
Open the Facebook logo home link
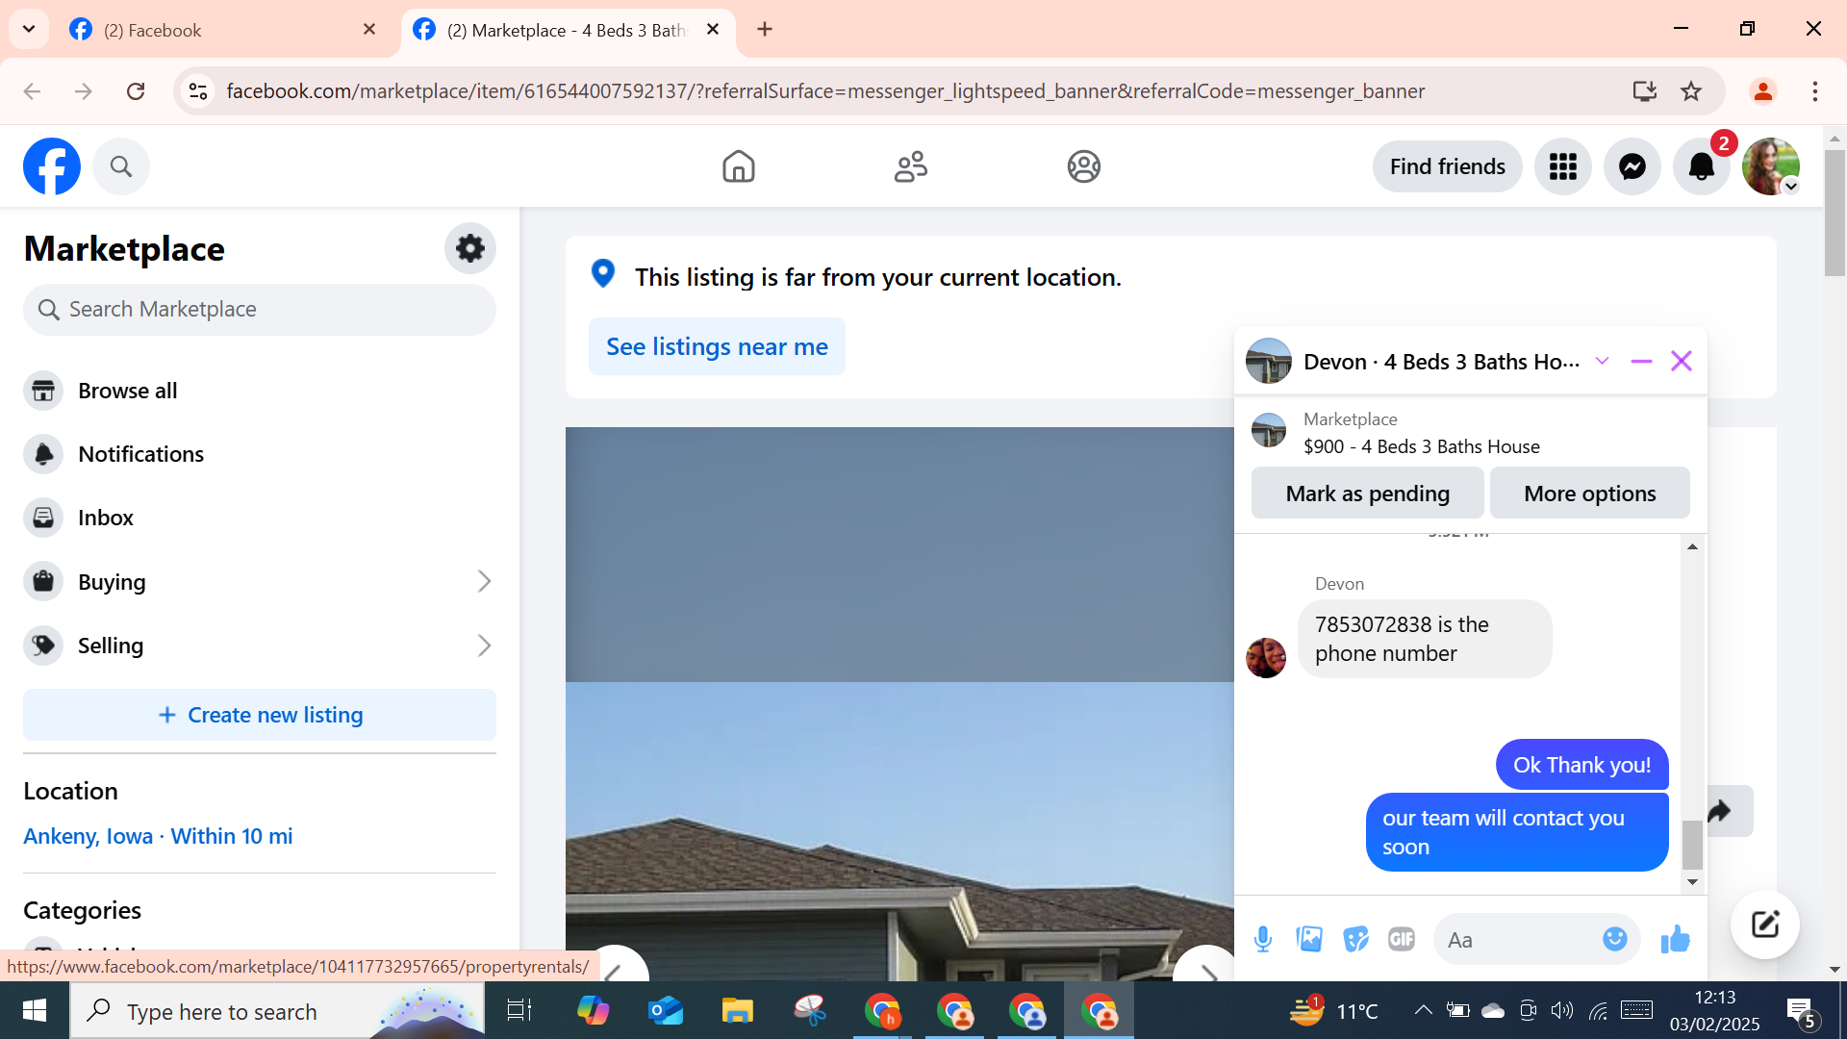pos(52,166)
